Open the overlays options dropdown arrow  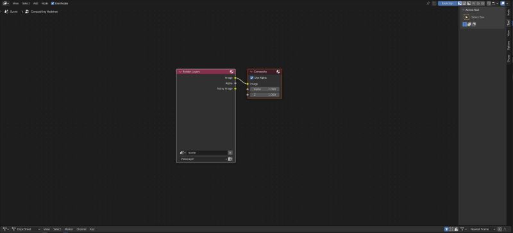[x=507, y=3]
